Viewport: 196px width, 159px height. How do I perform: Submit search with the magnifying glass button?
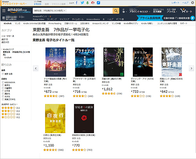(x=116, y=11)
